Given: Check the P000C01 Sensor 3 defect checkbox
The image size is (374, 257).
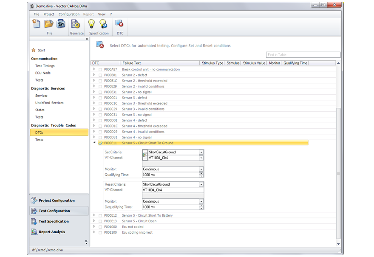Looking at the screenshot, I should (x=100, y=98).
